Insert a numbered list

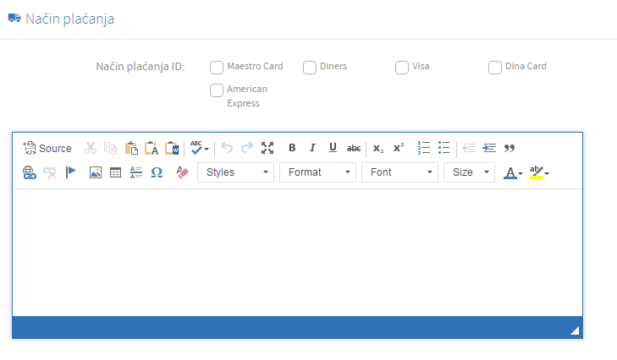point(424,148)
